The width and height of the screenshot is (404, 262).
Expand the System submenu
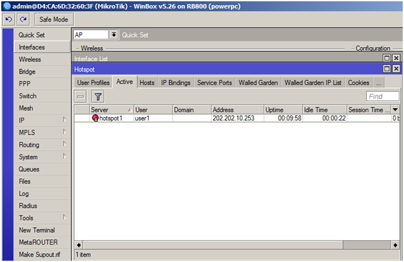pyautogui.click(x=42, y=157)
